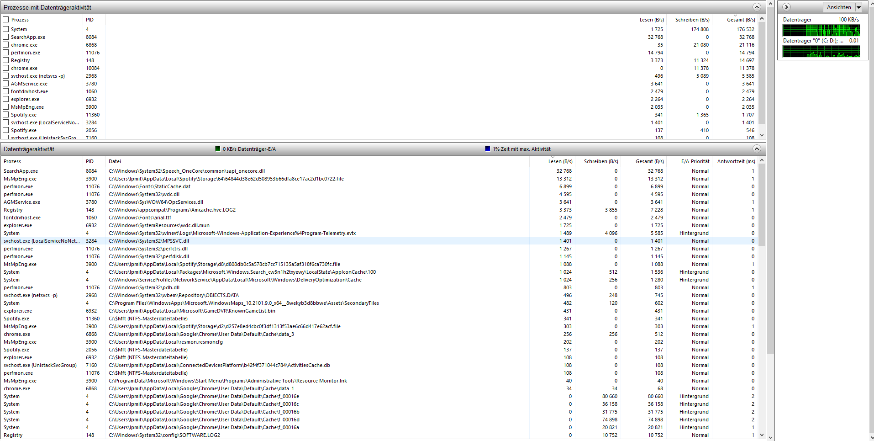The image size is (874, 441).
Task: Select the Amcache.hve.LOG2 file row
Action: tap(379, 210)
